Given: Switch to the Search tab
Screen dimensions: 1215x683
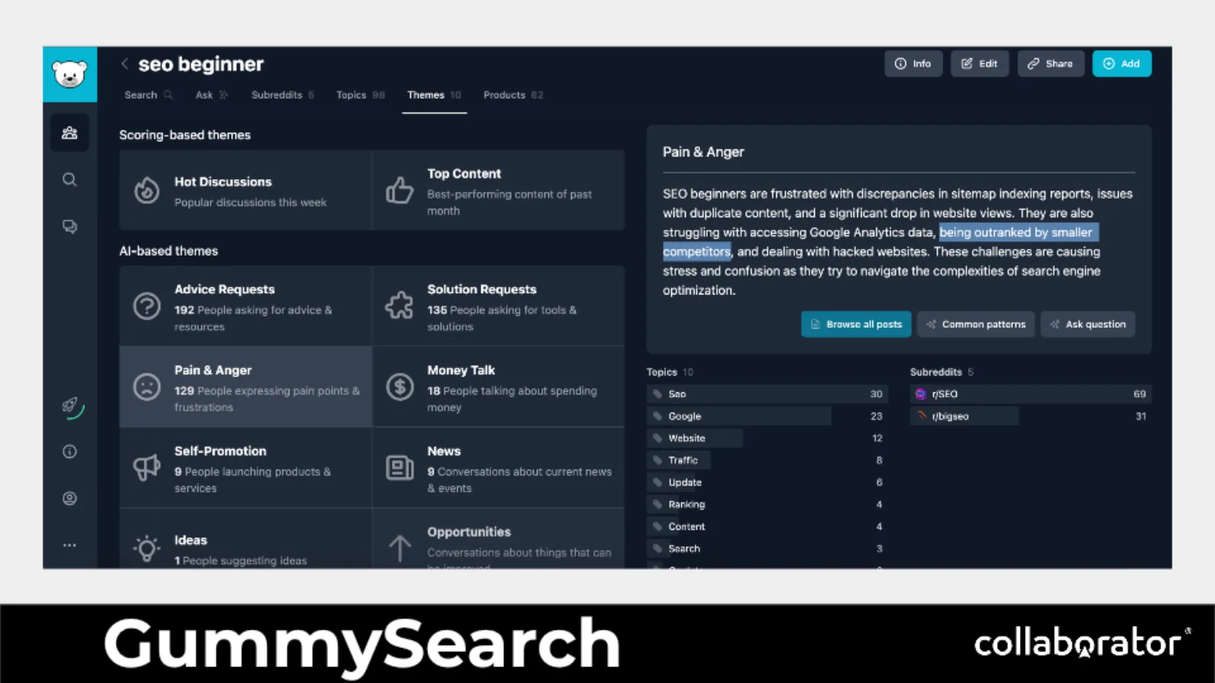Looking at the screenshot, I should coord(148,95).
